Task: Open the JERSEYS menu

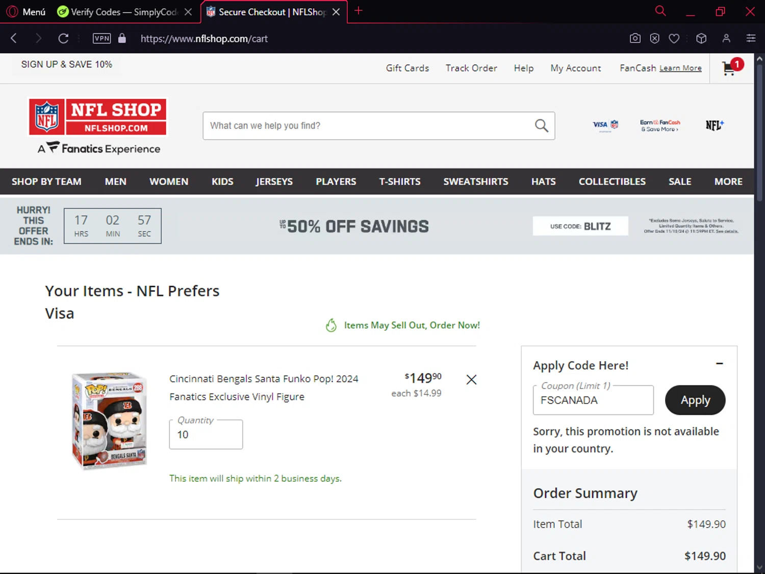Action: click(x=274, y=182)
